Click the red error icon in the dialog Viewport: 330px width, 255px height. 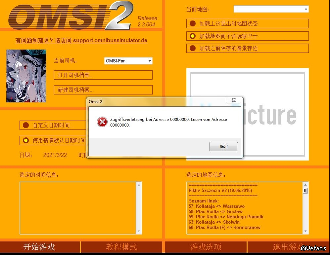(x=102, y=122)
